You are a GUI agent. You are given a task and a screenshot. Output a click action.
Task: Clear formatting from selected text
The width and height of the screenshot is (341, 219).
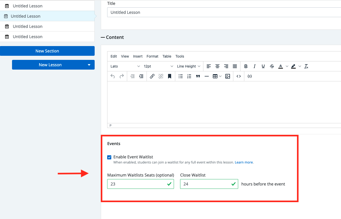pyautogui.click(x=306, y=66)
